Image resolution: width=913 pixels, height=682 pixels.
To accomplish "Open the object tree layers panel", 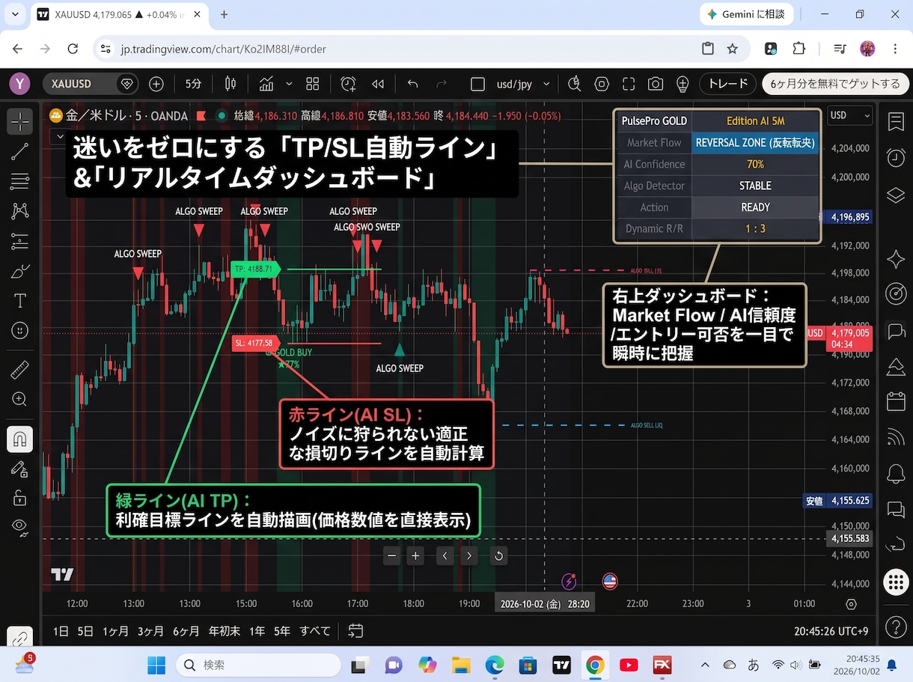I will (896, 195).
